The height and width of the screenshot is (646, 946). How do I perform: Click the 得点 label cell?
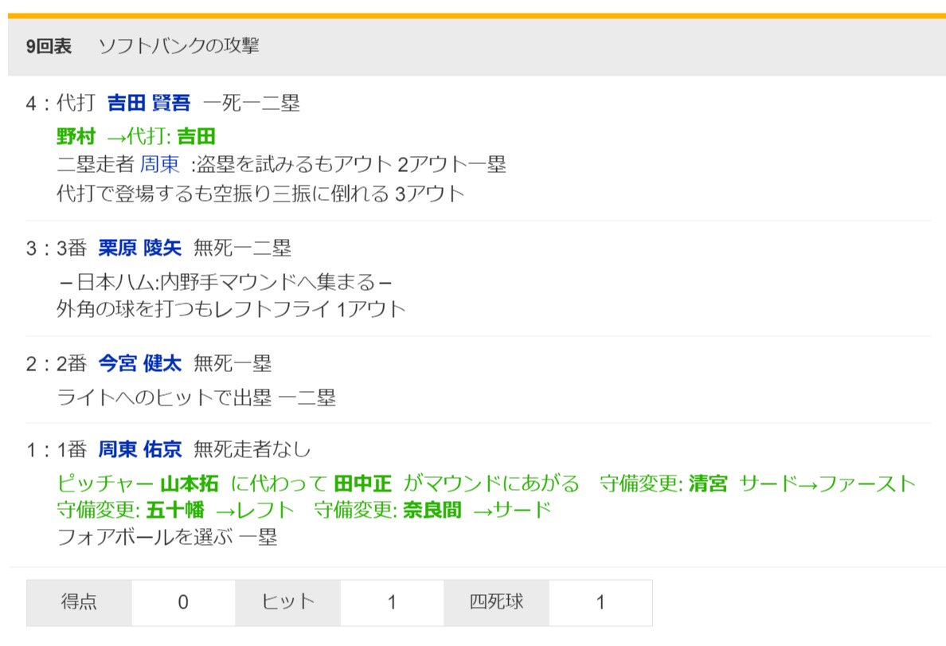[79, 602]
